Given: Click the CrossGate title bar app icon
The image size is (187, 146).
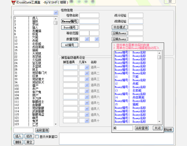Looking at the screenshot, I should [14, 2].
